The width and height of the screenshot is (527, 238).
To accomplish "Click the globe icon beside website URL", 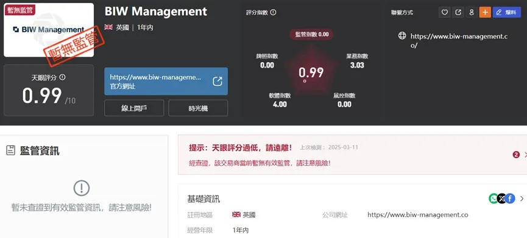I will (402, 35).
